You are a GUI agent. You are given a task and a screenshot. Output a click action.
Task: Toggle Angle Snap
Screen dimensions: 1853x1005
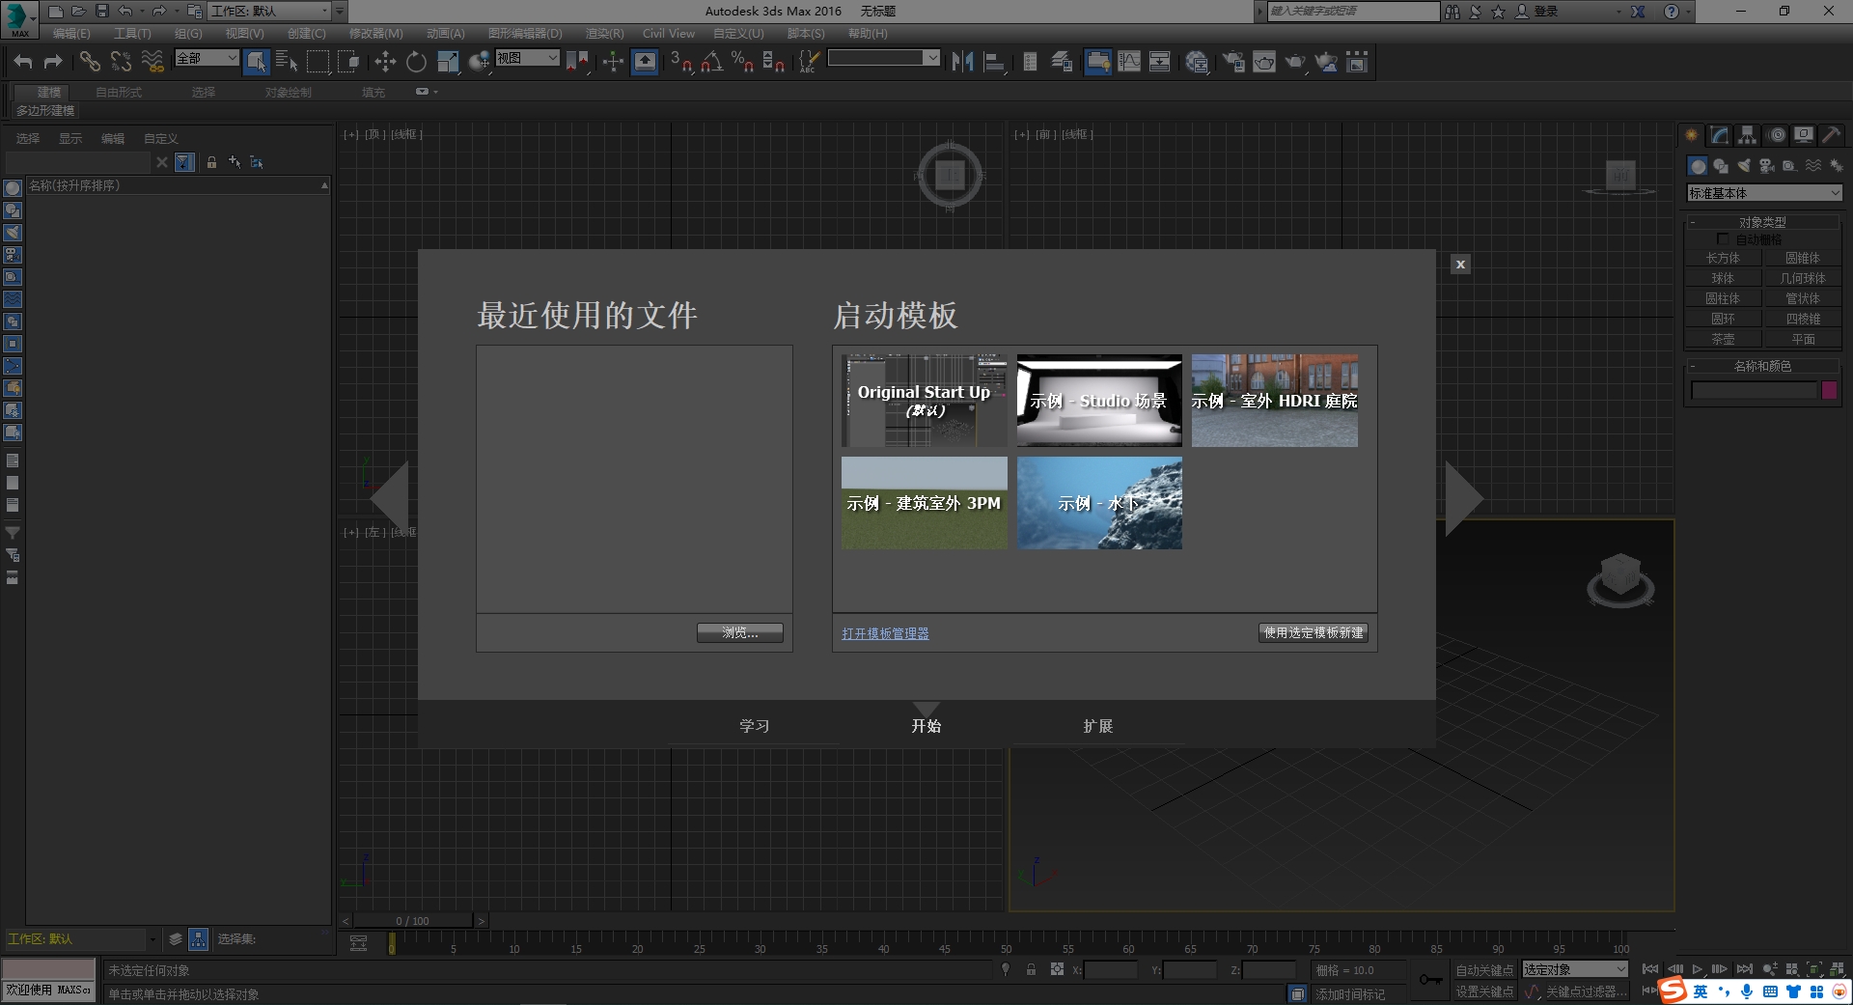[711, 62]
